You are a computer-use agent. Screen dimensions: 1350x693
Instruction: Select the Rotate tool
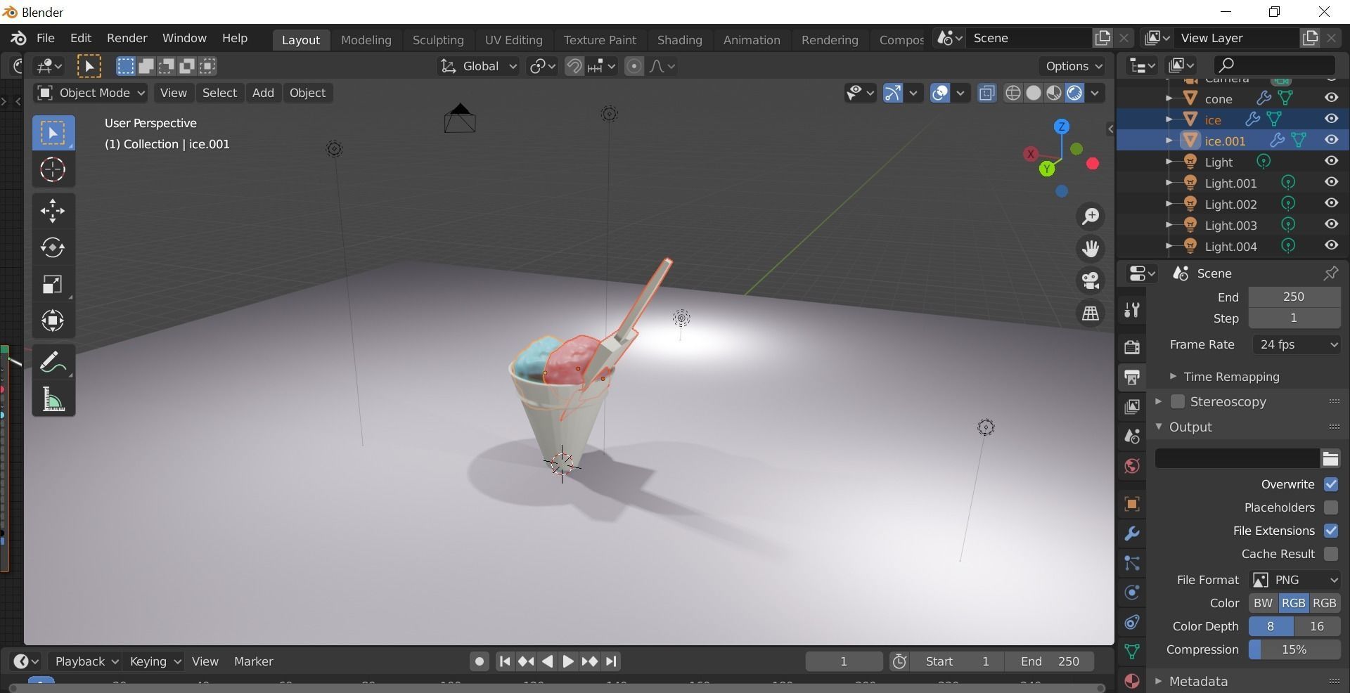coord(53,247)
